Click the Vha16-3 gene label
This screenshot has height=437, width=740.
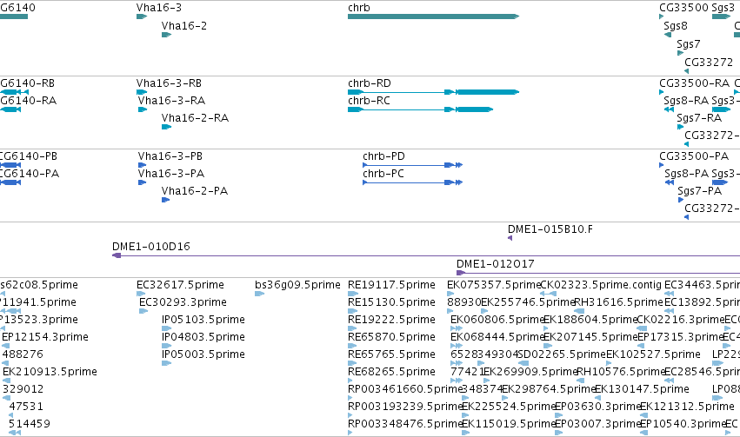click(x=158, y=8)
